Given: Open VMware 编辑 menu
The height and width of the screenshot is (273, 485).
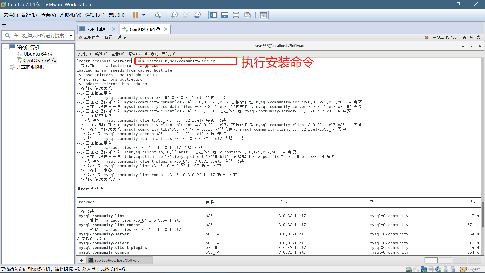Looking at the screenshot, I should 30,15.
